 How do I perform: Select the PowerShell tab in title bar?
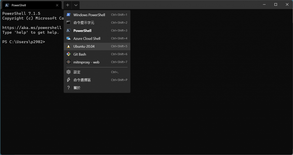tap(29, 5)
